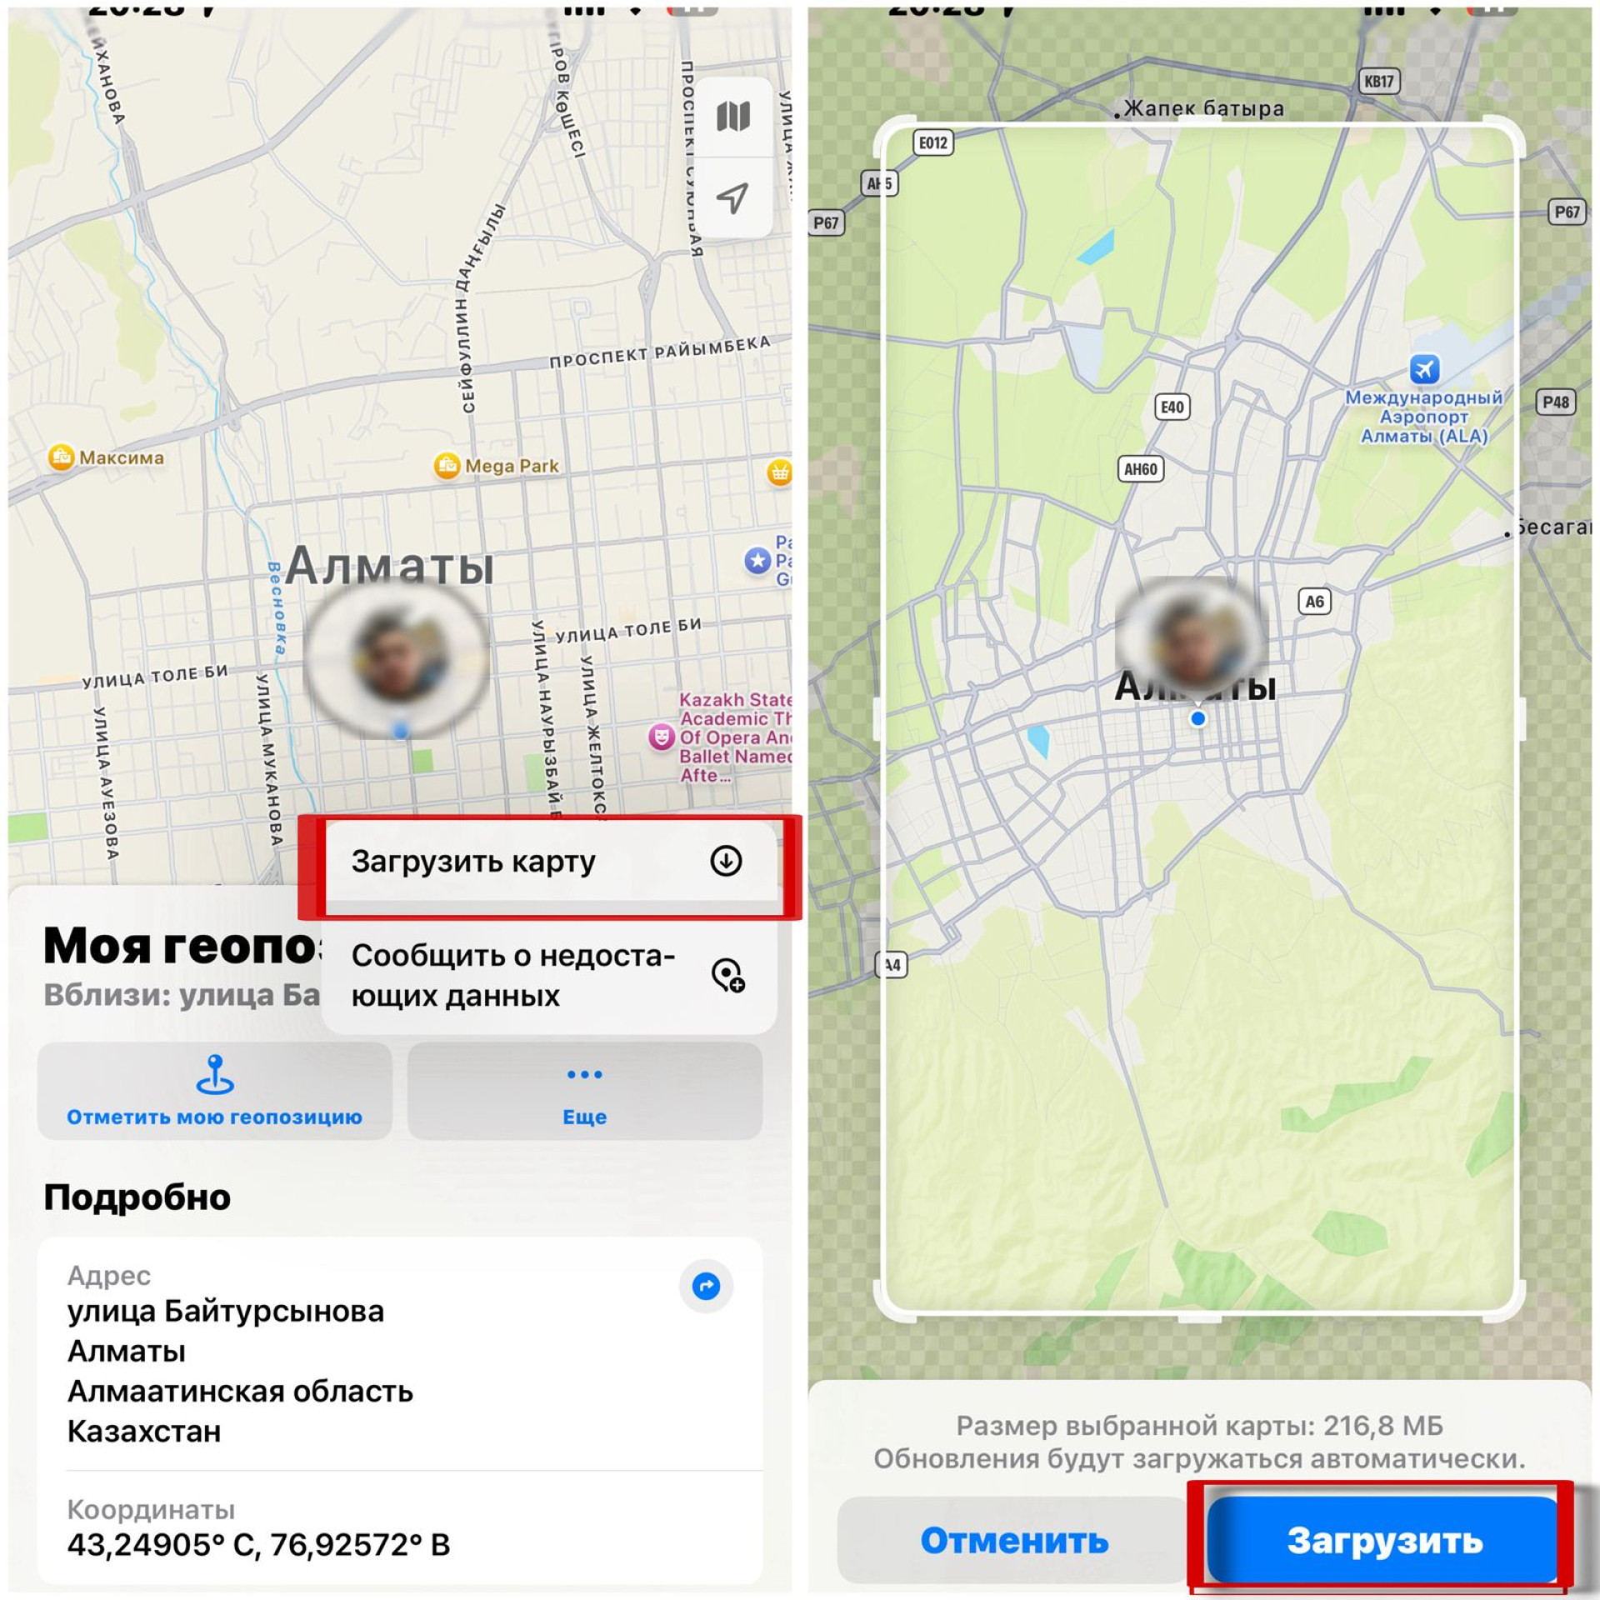The image size is (1600, 1600).
Task: Tap the star-marked park point of interest
Action: [757, 560]
